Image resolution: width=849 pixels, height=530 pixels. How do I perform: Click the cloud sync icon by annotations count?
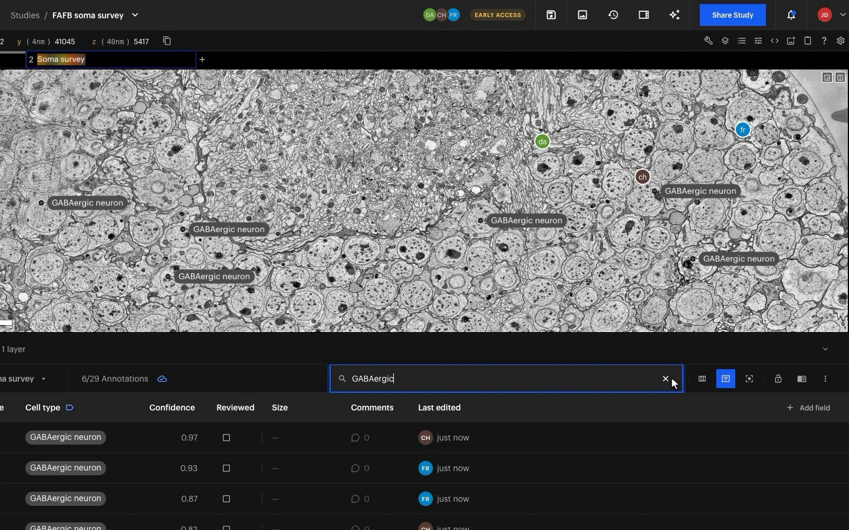[162, 379]
